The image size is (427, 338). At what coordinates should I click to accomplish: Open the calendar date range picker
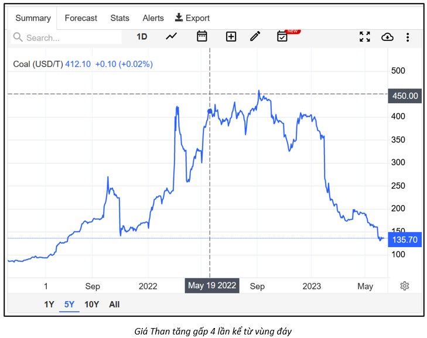tap(202, 36)
